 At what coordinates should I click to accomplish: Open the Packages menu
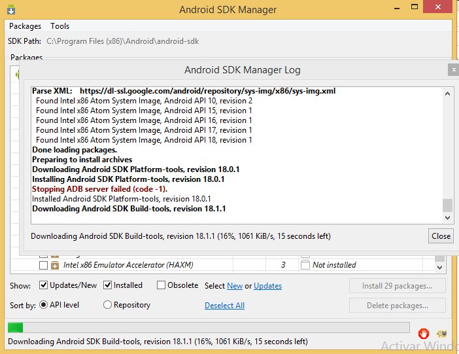25,26
